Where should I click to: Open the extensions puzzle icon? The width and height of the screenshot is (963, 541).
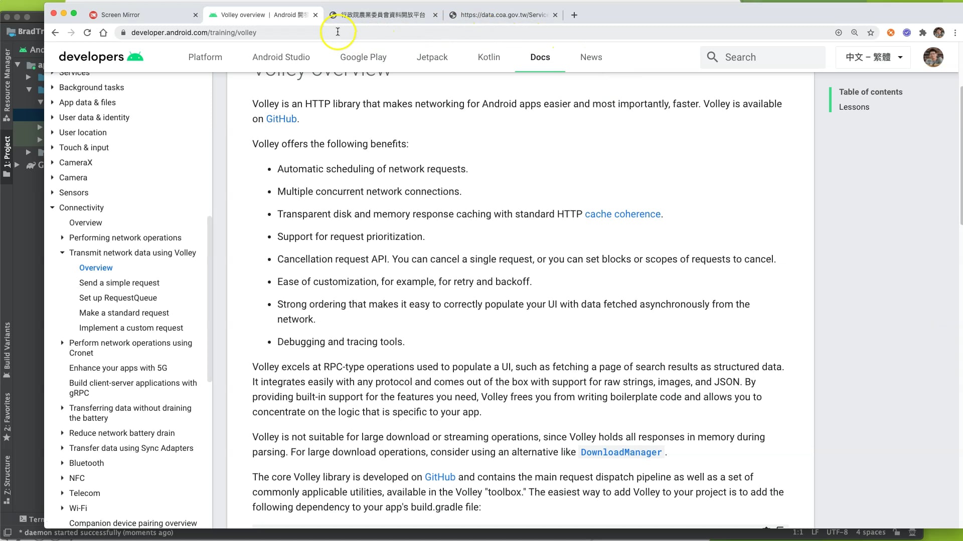922,33
